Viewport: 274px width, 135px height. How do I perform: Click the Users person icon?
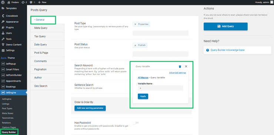point(3,33)
